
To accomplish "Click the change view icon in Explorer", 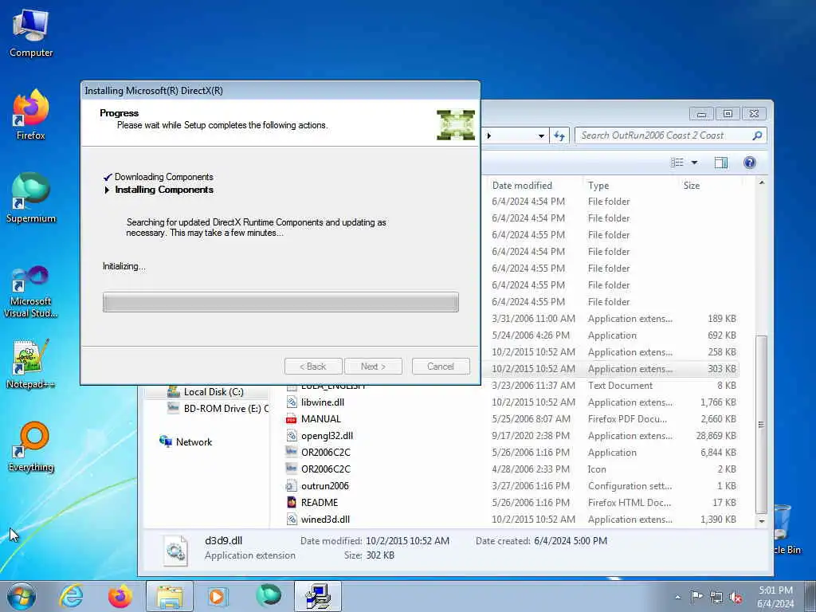I will coord(677,163).
